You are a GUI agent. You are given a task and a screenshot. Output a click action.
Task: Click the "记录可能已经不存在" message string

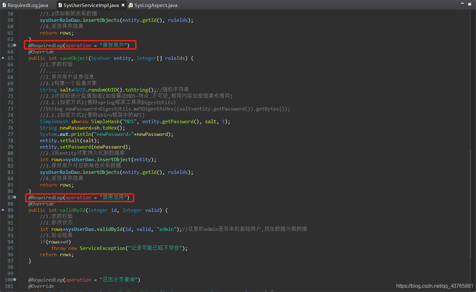tap(155, 248)
